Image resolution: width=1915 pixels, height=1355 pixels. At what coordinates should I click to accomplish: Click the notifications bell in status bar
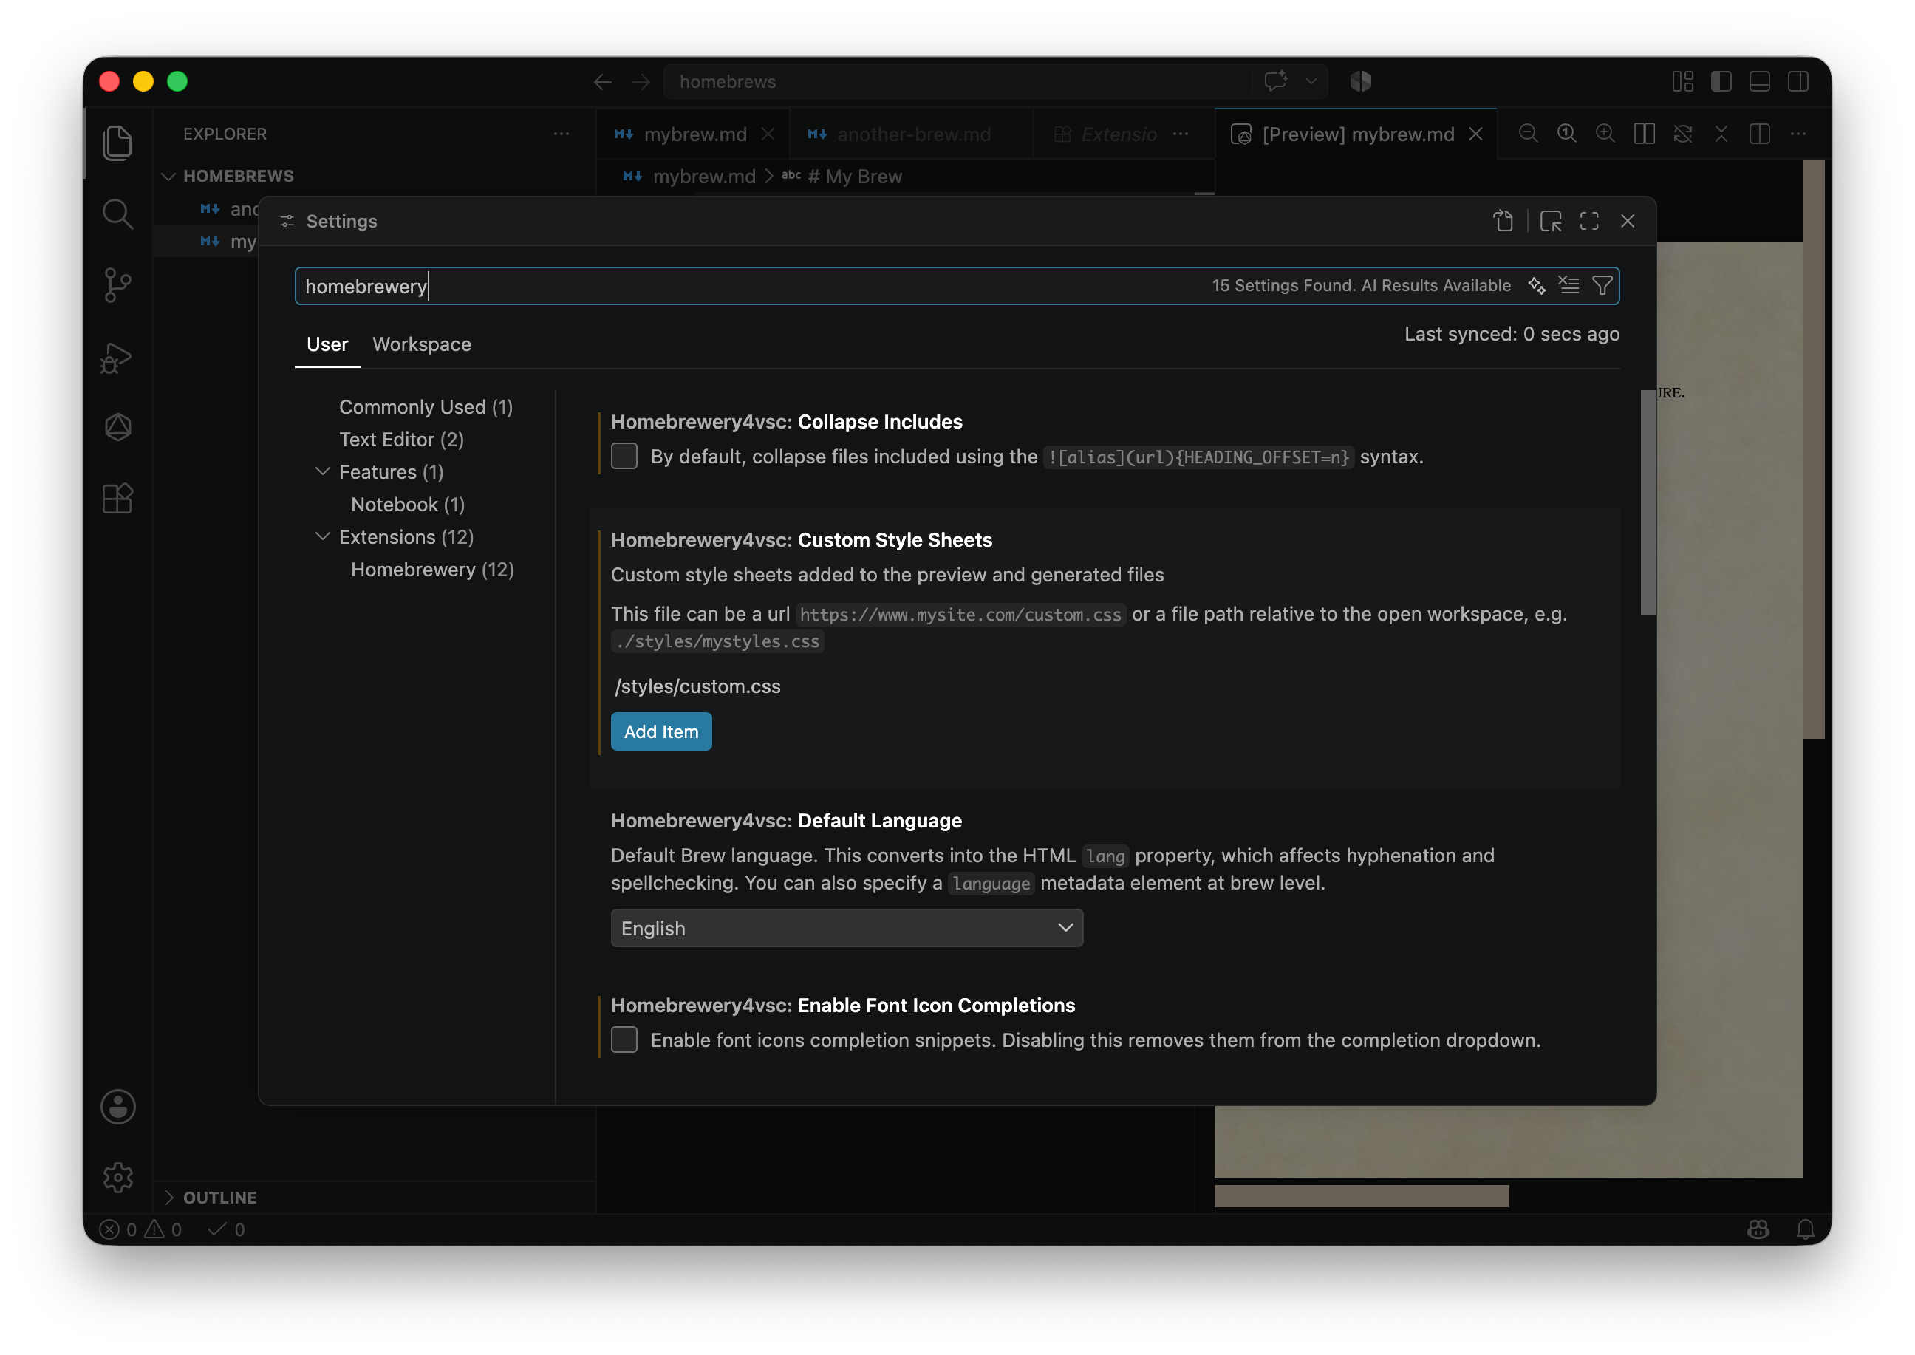[x=1805, y=1229]
